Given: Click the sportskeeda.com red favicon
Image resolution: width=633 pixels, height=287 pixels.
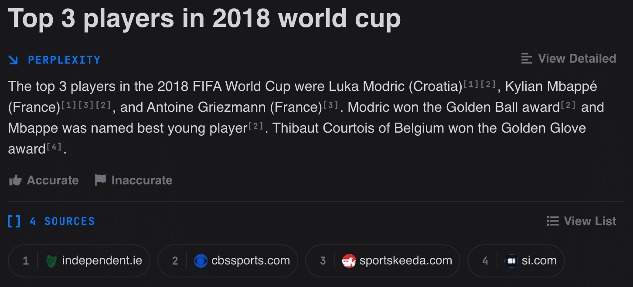Looking at the screenshot, I should (x=349, y=261).
